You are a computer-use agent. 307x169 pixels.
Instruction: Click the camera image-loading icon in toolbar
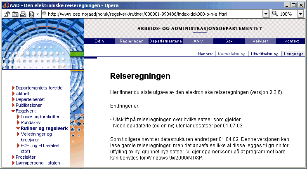point(15,14)
